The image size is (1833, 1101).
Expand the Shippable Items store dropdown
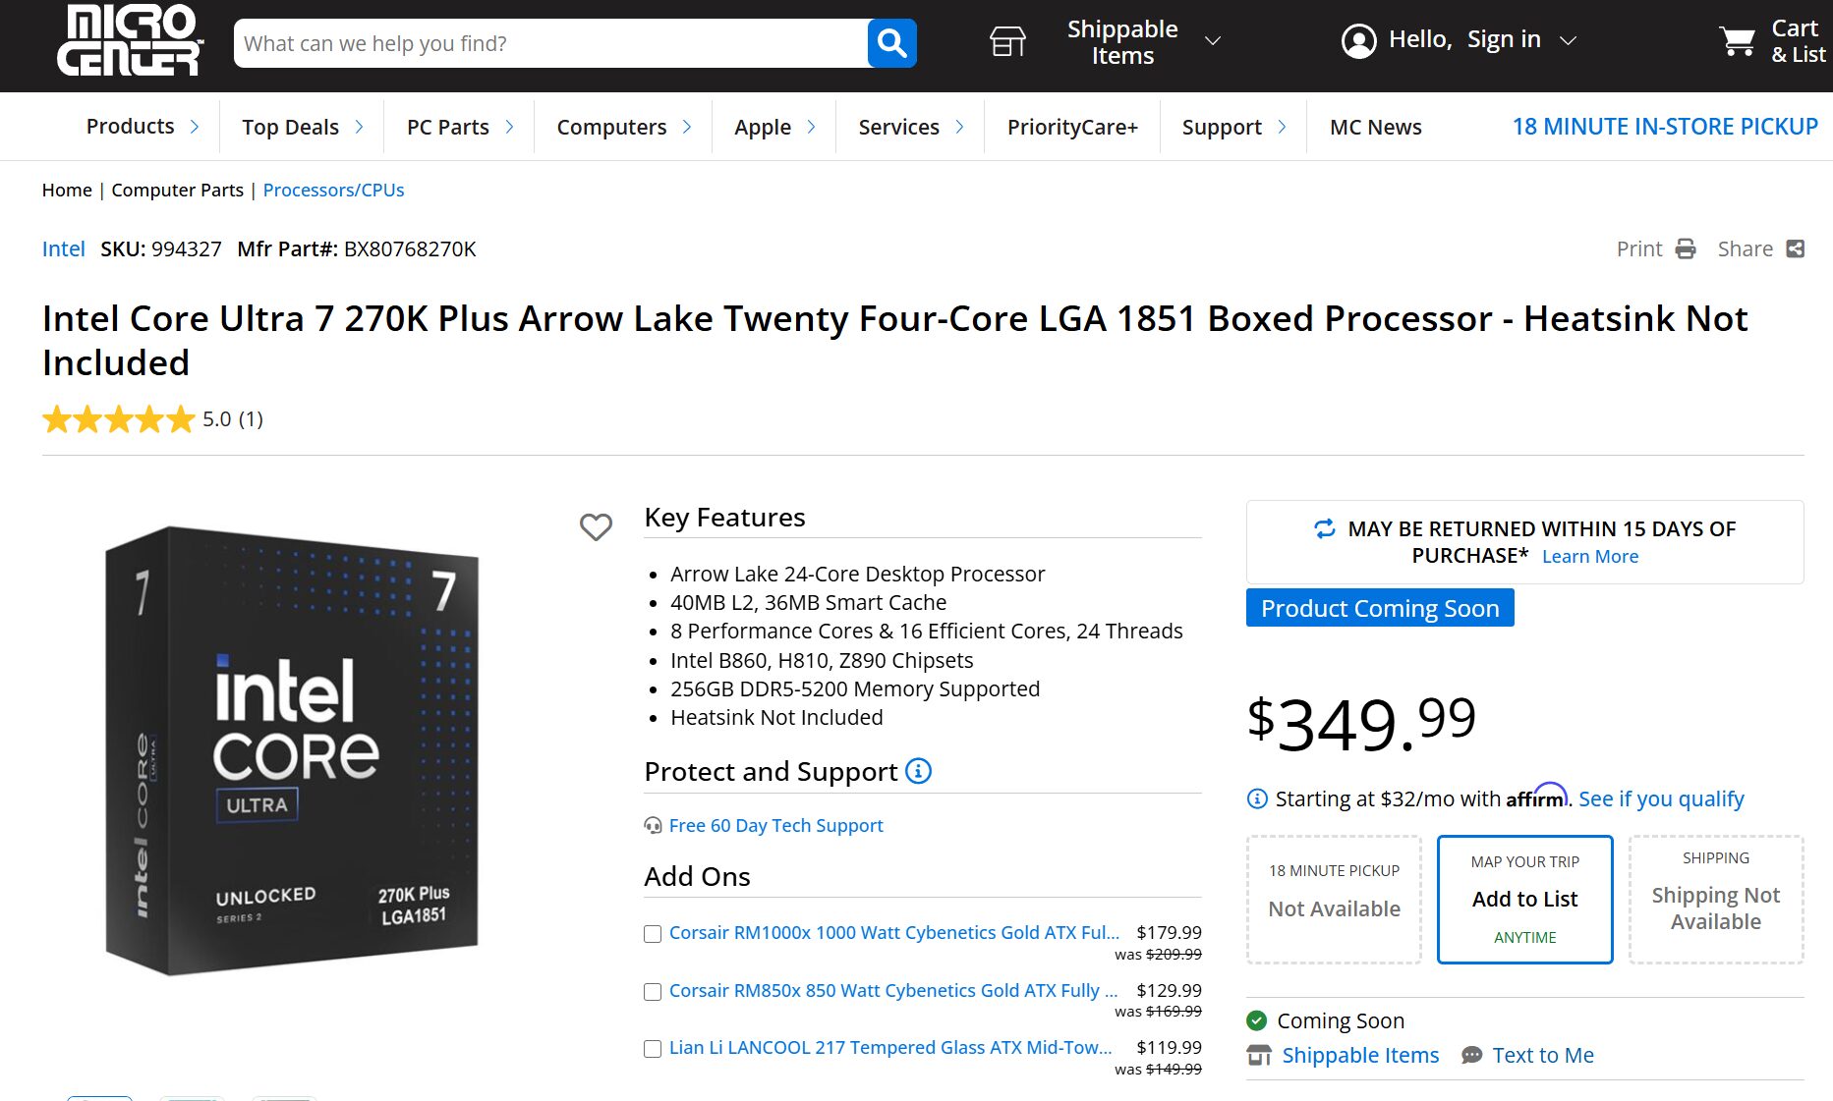[x=1213, y=41]
